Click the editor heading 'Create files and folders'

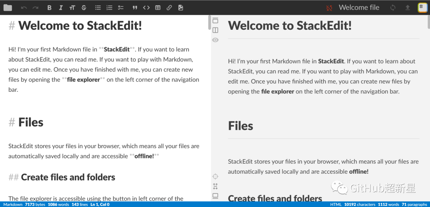[68, 178]
